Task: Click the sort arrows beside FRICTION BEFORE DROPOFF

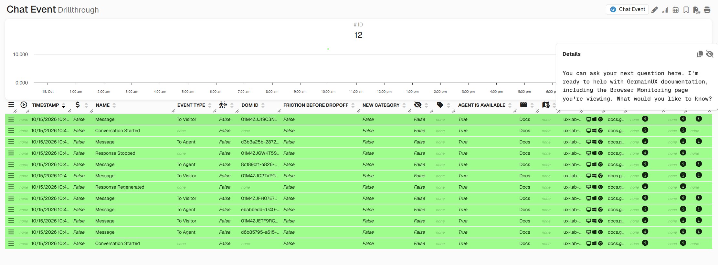Action: (353, 105)
